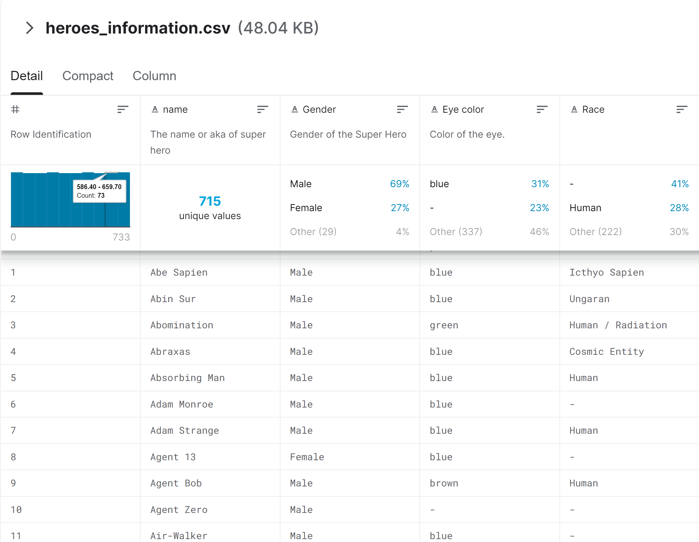699x542 pixels.
Task: Click the text type icon beside Eye color
Action: (434, 110)
